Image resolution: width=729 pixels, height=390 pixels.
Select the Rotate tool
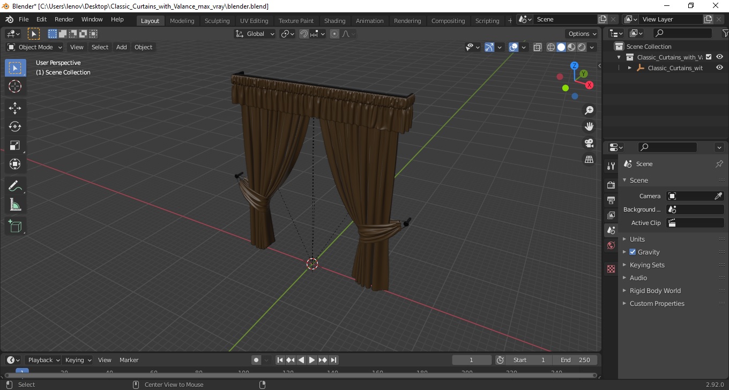point(15,126)
